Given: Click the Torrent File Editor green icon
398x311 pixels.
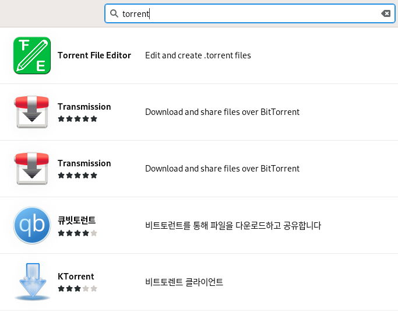Looking at the screenshot, I should click(32, 55).
